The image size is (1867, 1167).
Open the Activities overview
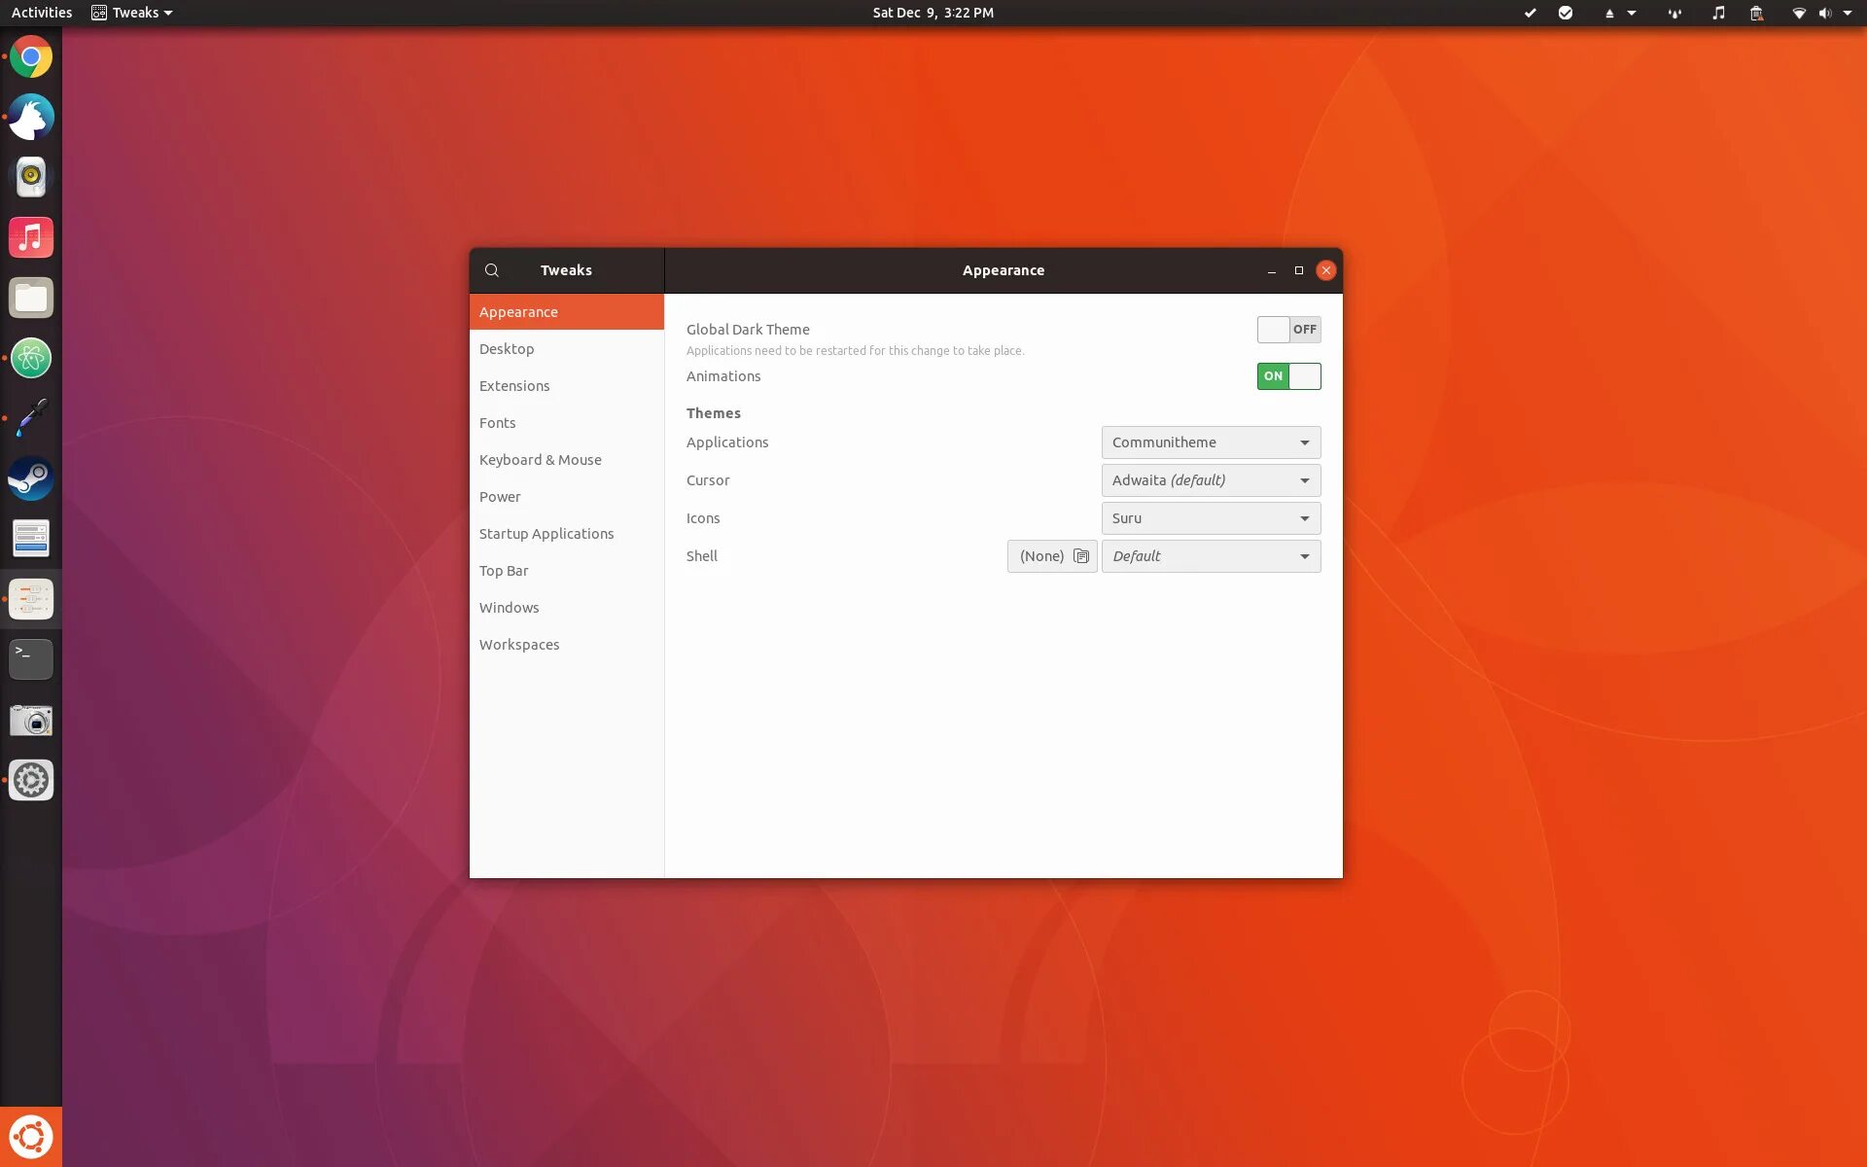coord(42,13)
